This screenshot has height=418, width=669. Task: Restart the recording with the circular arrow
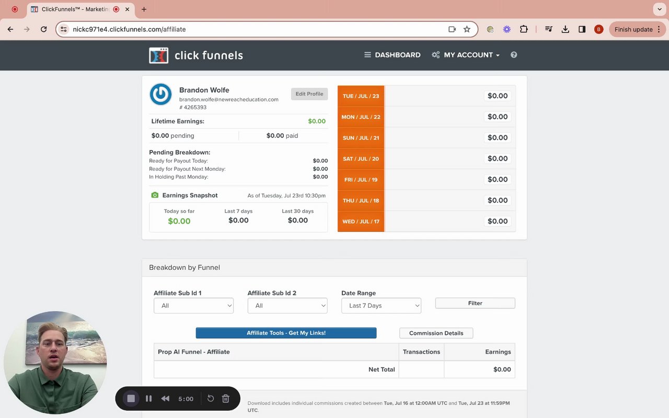(211, 399)
